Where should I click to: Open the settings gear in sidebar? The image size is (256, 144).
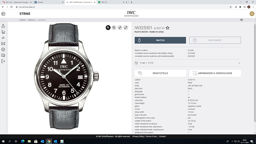pos(3,49)
